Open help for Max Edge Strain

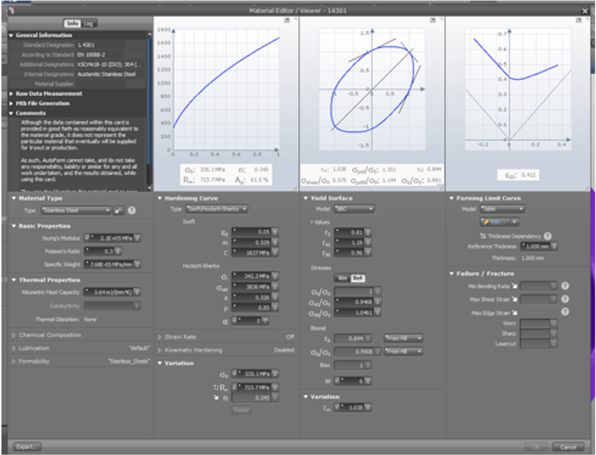565,311
